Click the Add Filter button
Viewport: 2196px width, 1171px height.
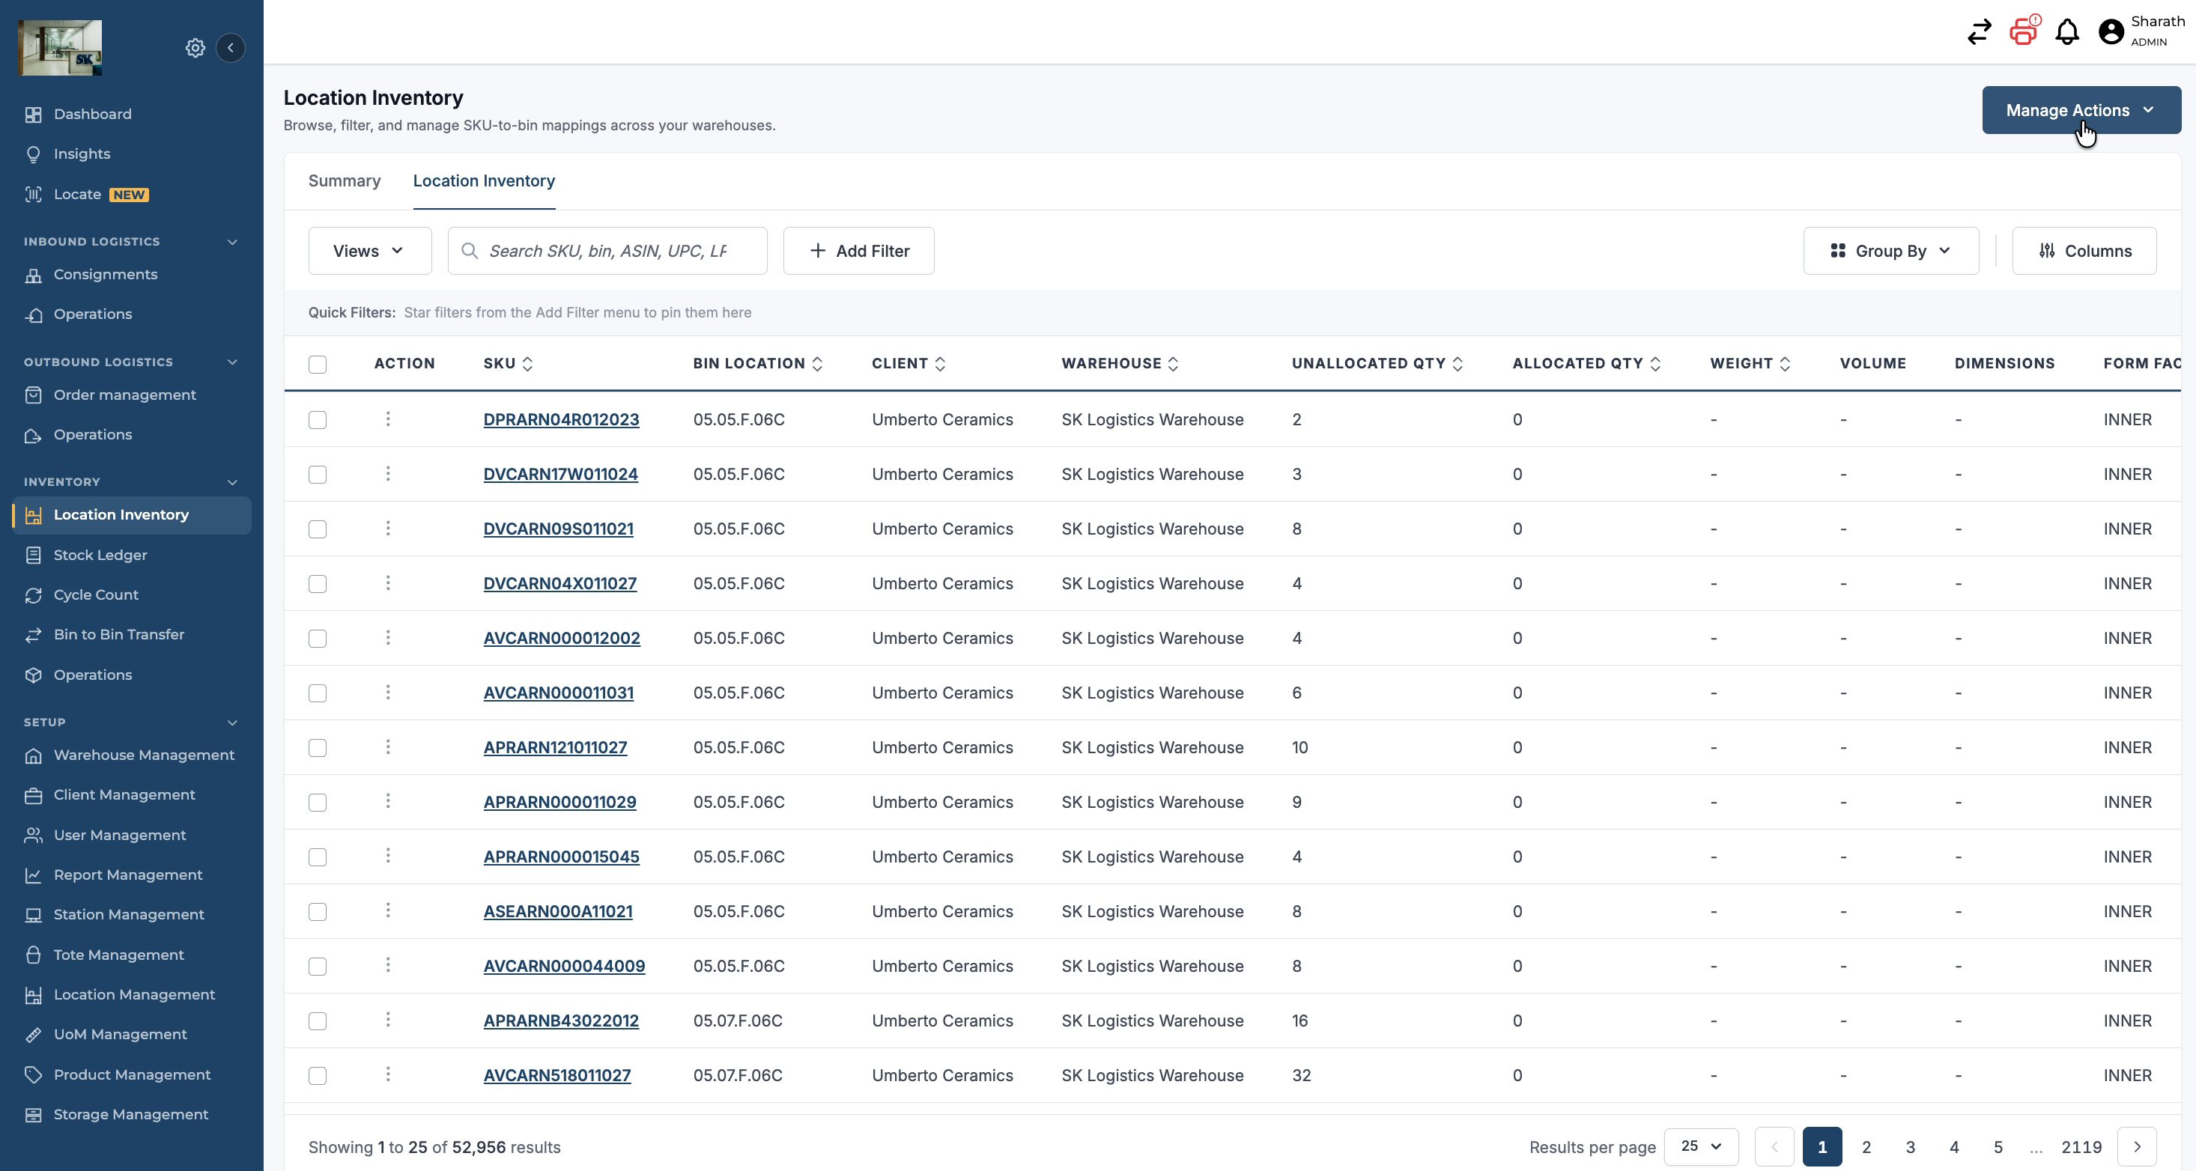pos(858,251)
